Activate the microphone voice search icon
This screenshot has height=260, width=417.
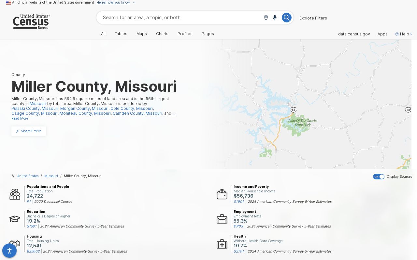tap(275, 18)
